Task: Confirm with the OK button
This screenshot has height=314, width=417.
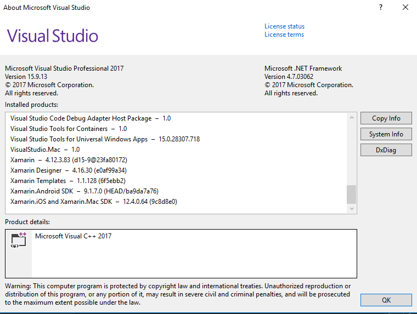Action: point(386,300)
